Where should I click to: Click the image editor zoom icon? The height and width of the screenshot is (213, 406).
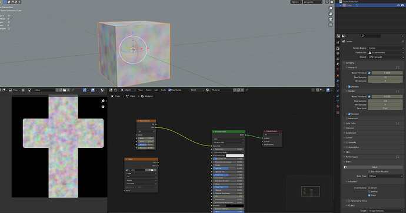(x=103, y=101)
